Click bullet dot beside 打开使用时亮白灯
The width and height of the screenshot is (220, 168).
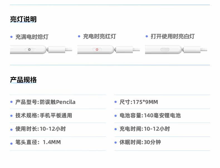click(147, 36)
